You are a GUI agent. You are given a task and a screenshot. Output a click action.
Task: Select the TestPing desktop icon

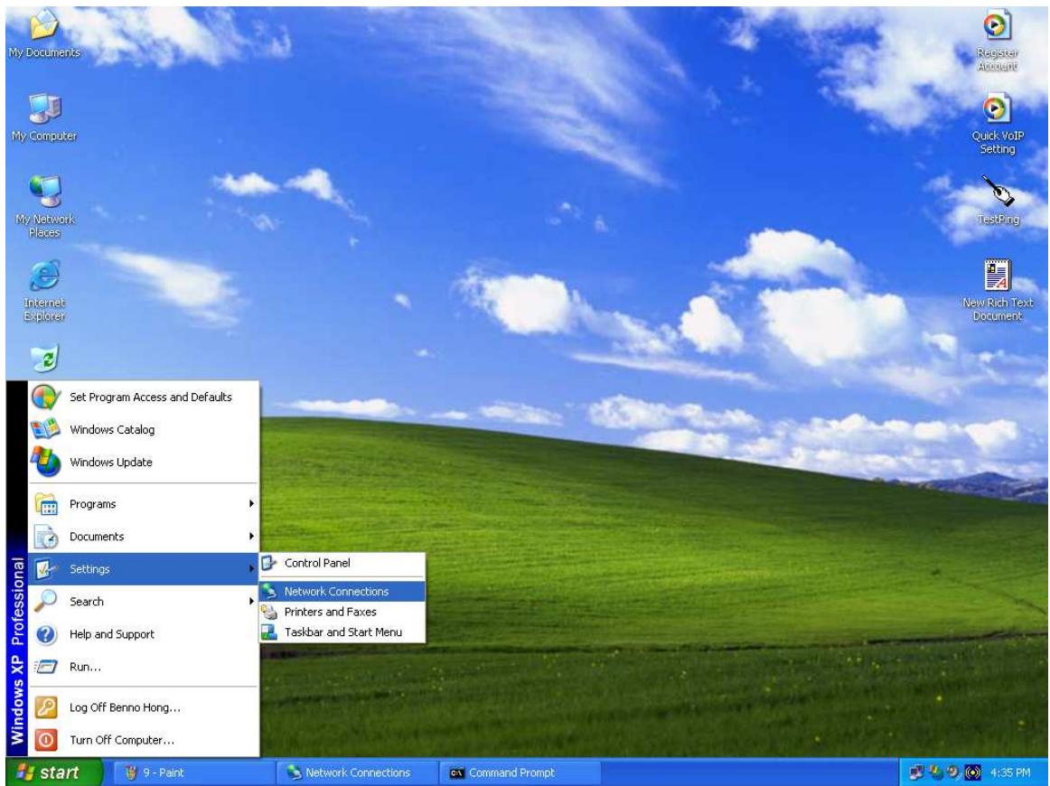998,200
